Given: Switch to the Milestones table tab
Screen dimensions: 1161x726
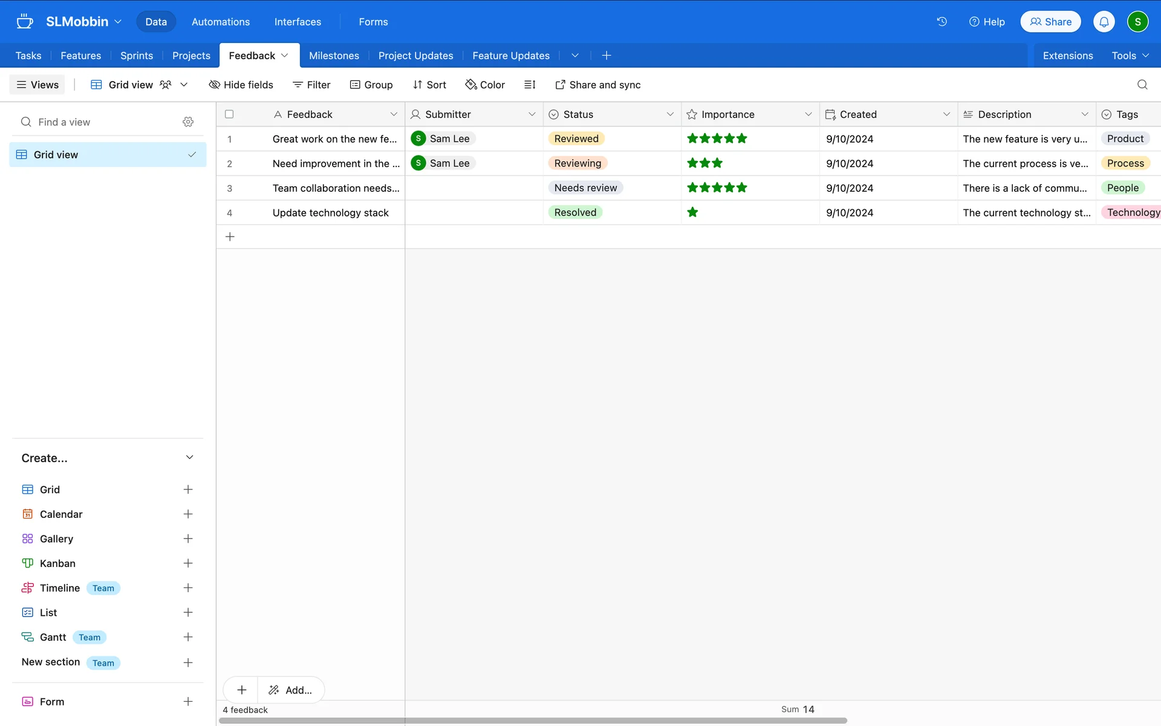Looking at the screenshot, I should [334, 56].
